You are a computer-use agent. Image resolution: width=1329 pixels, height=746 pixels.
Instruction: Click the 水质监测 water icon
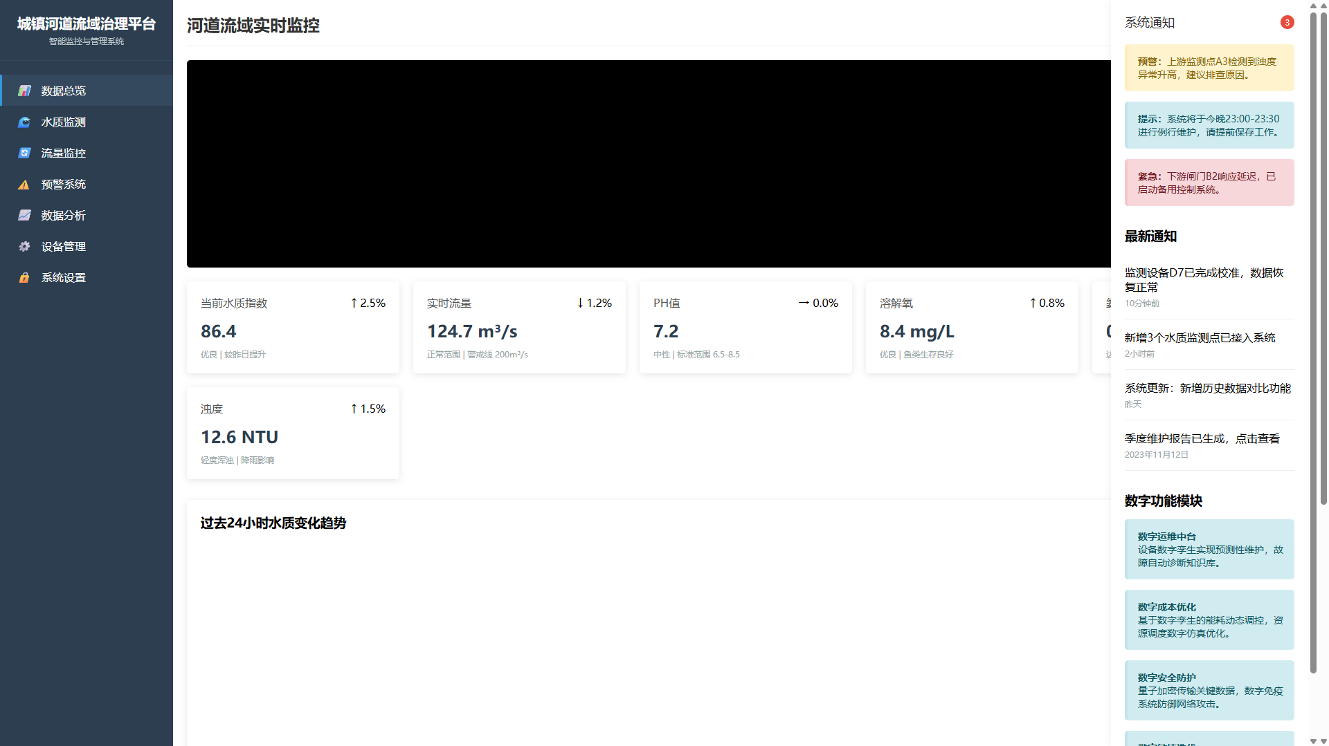click(24, 122)
